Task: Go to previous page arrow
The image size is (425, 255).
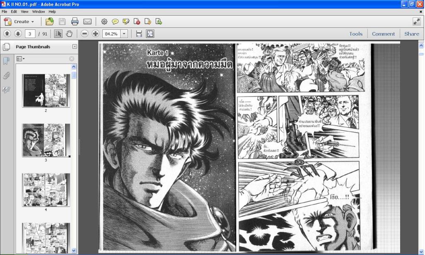Action: coord(7,34)
